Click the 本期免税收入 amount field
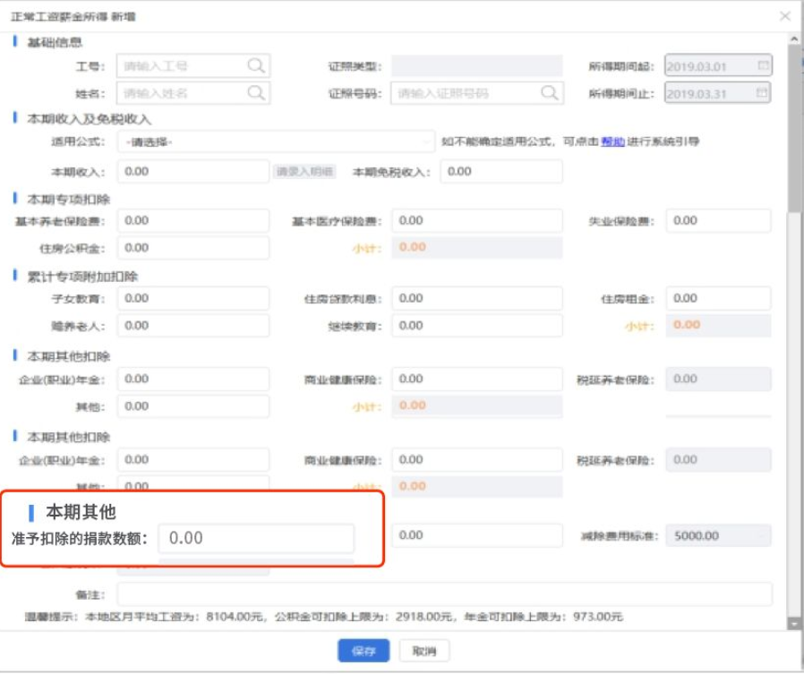Viewport: 804px width, 674px height. (501, 171)
